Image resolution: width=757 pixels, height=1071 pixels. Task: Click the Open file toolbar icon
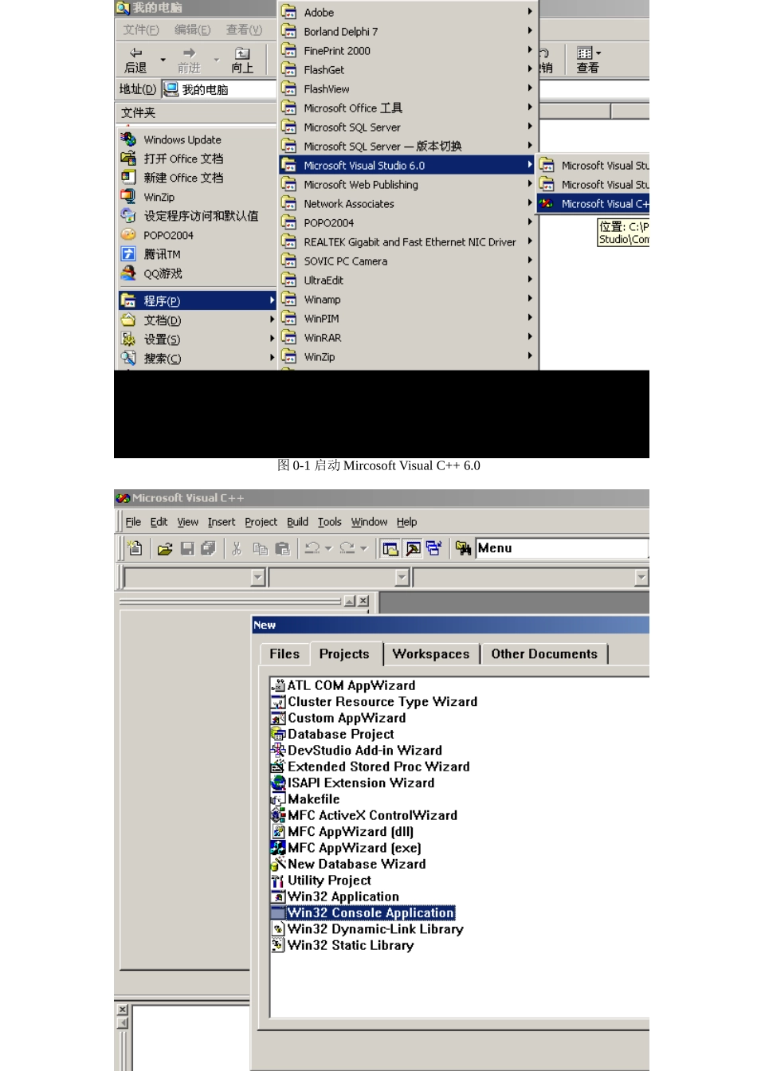tap(165, 548)
